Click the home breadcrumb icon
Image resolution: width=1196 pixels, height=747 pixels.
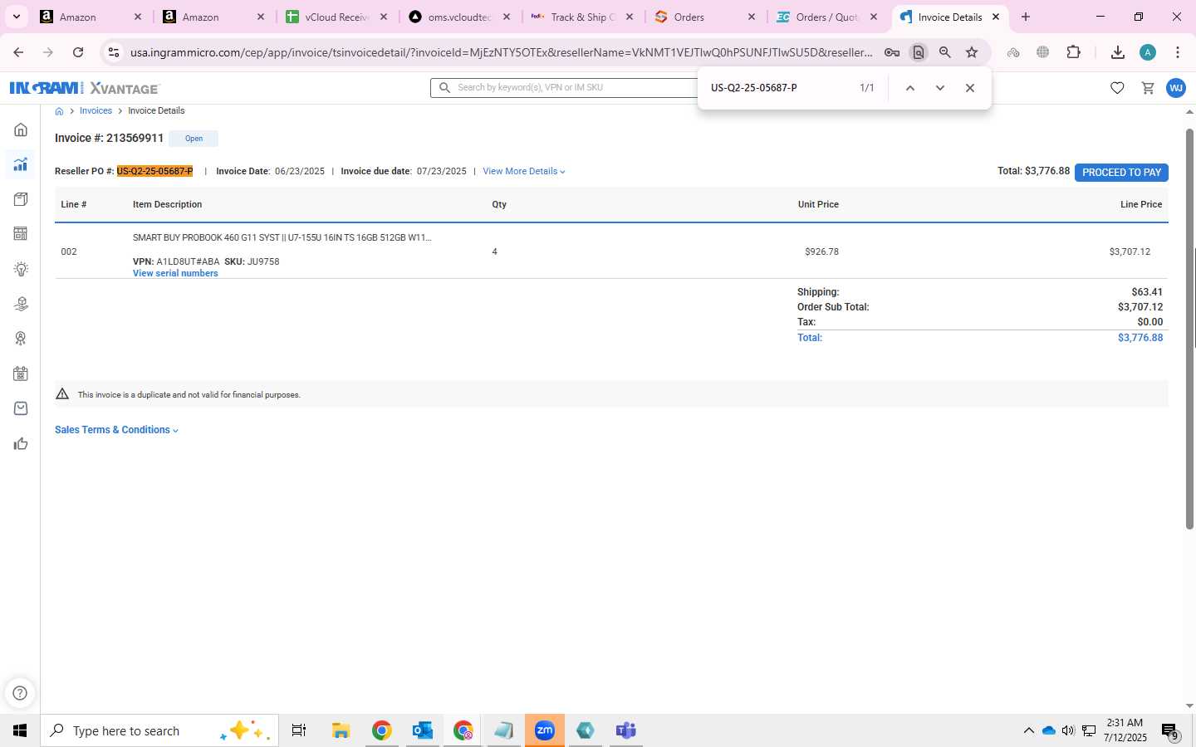click(59, 111)
